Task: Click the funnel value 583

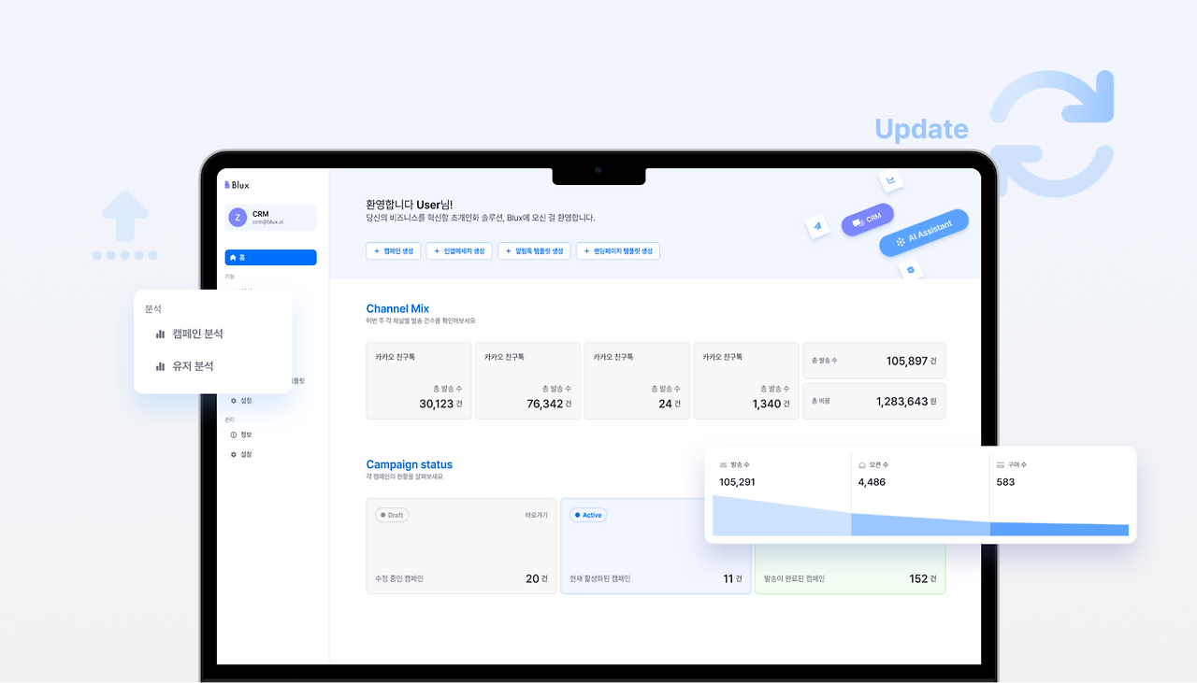Action: 1005,482
